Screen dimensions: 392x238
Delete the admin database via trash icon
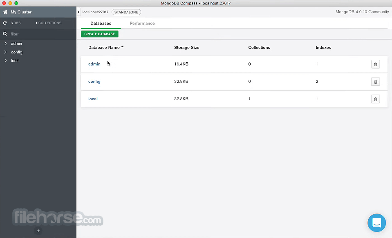[x=375, y=64]
